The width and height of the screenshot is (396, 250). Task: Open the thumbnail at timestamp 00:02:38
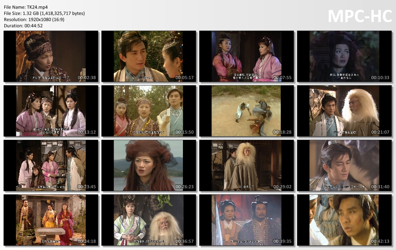pos(51,56)
